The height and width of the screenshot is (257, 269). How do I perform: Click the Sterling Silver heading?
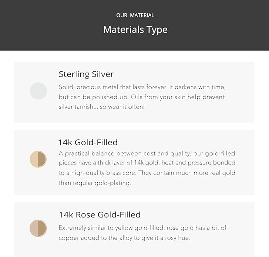pos(86,74)
